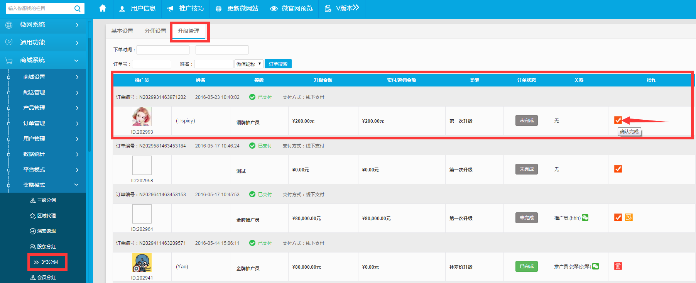Open 推广技巧 in the top bar
Viewport: 696px width, 283px height.
tap(186, 8)
